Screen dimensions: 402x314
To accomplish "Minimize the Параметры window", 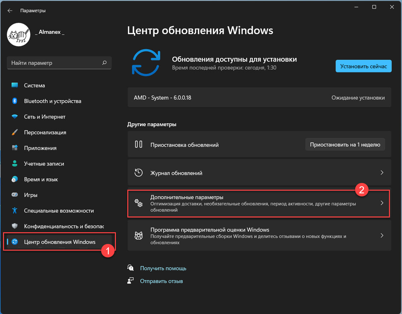I will point(356,7).
